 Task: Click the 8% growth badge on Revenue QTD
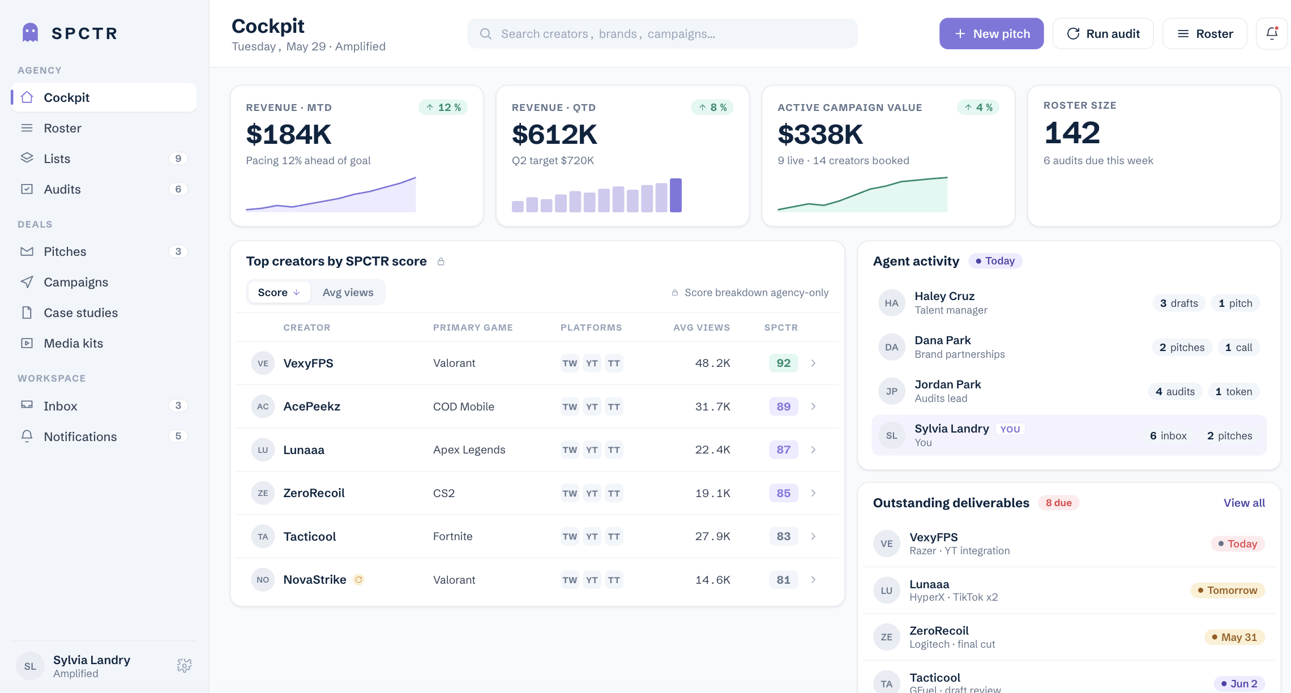(x=712, y=108)
